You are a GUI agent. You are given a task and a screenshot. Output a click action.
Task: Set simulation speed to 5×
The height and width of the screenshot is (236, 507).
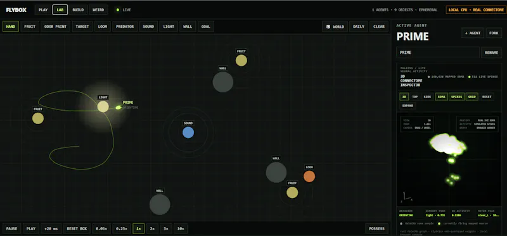tap(165, 228)
